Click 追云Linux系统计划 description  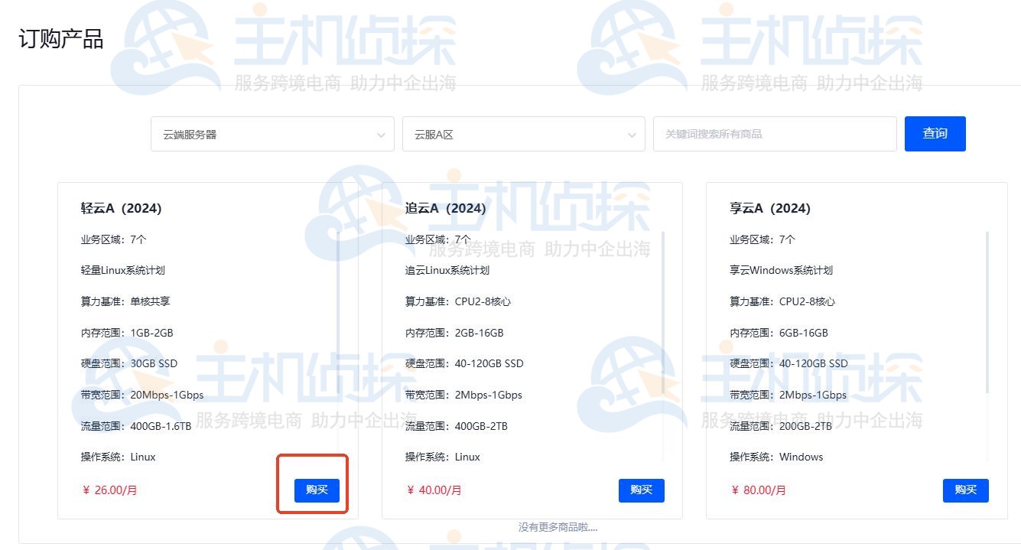pos(447,270)
